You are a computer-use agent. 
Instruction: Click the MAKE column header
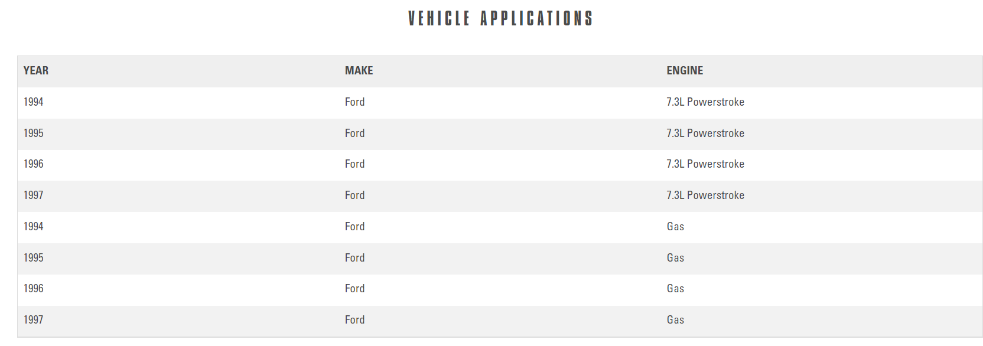pyautogui.click(x=359, y=71)
